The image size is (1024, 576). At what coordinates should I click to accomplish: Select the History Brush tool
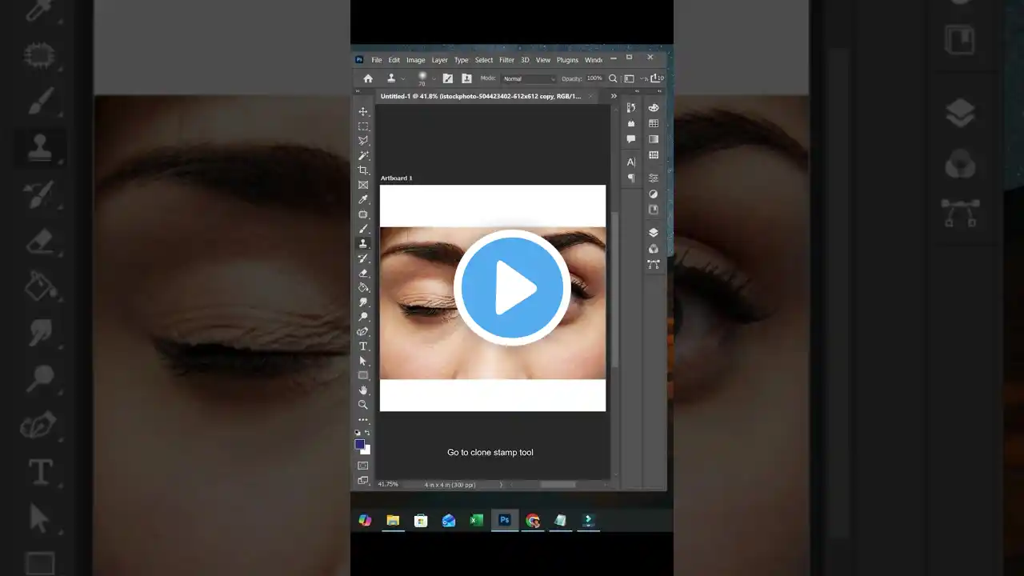click(363, 258)
